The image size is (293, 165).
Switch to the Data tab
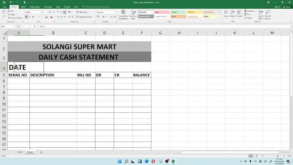click(x=58, y=7)
